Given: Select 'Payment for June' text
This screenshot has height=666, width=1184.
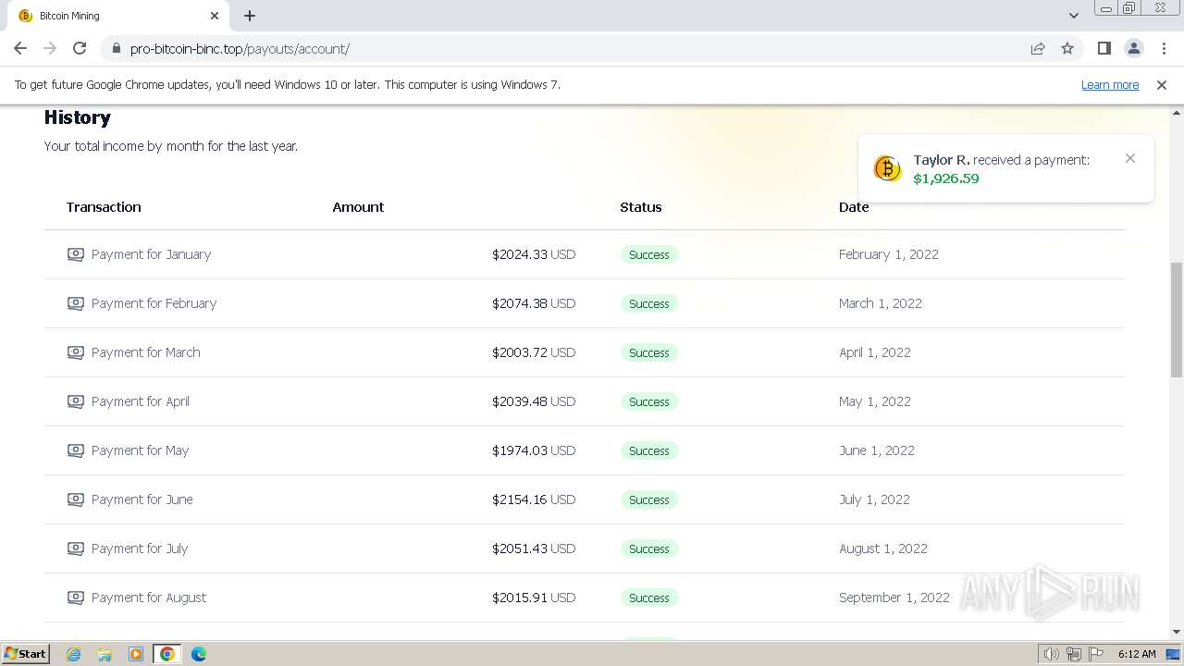Looking at the screenshot, I should click(142, 499).
